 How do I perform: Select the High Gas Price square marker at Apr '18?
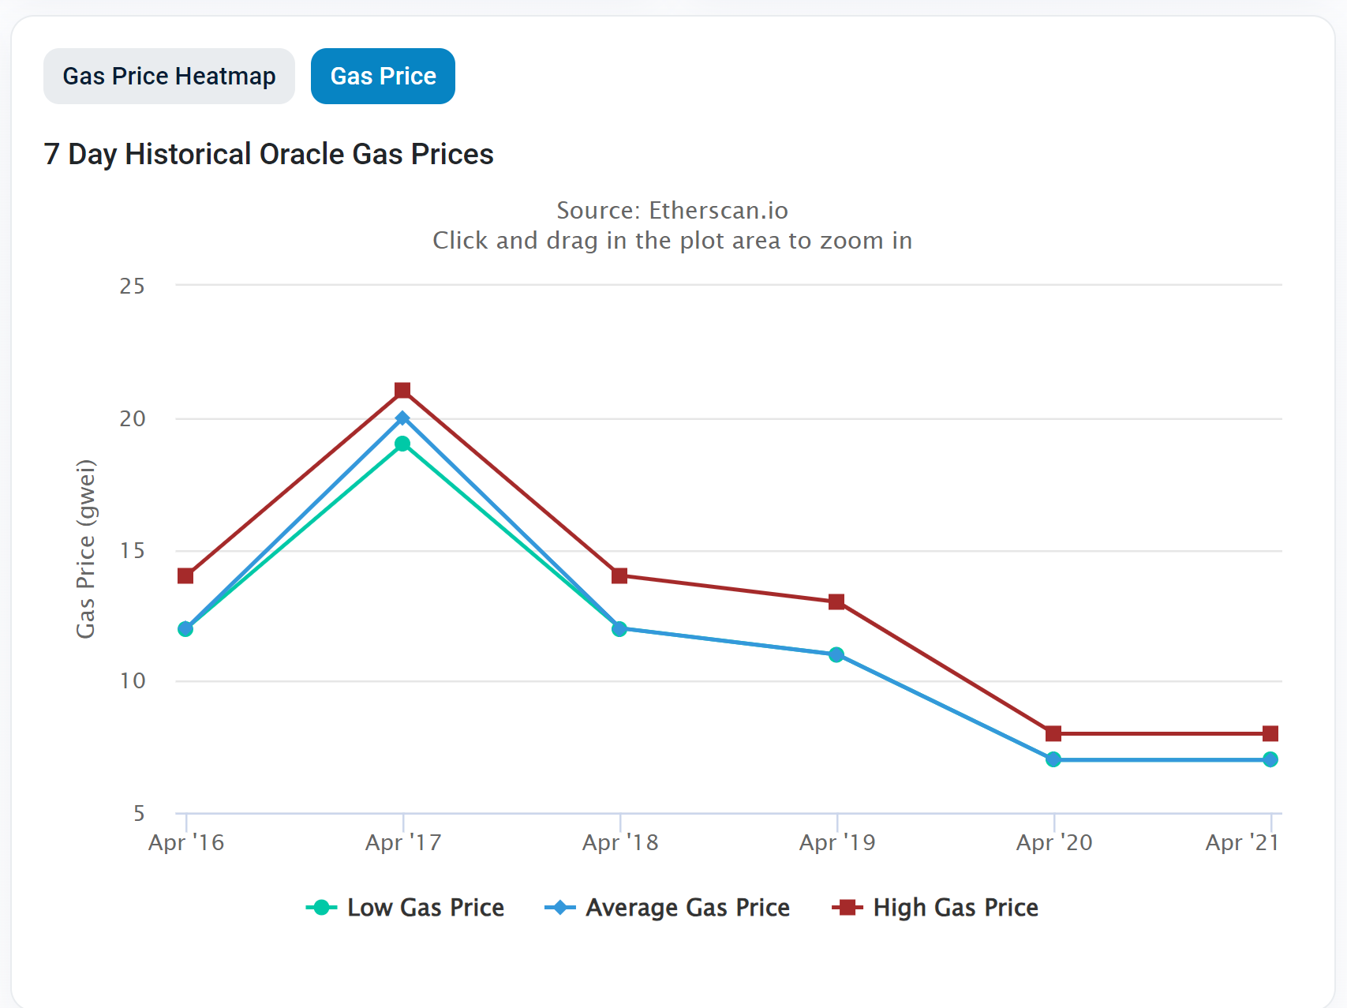619,575
